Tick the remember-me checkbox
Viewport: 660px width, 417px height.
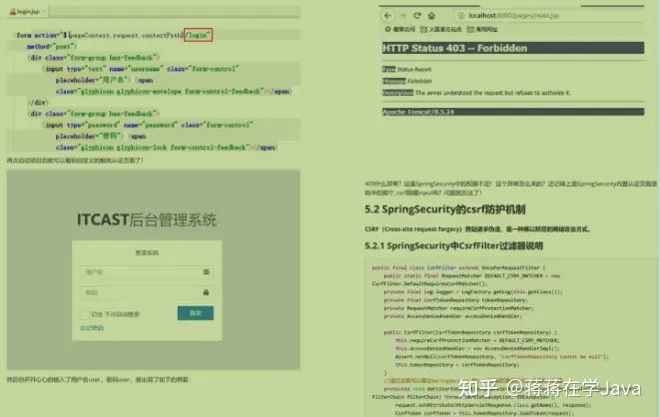pos(85,314)
